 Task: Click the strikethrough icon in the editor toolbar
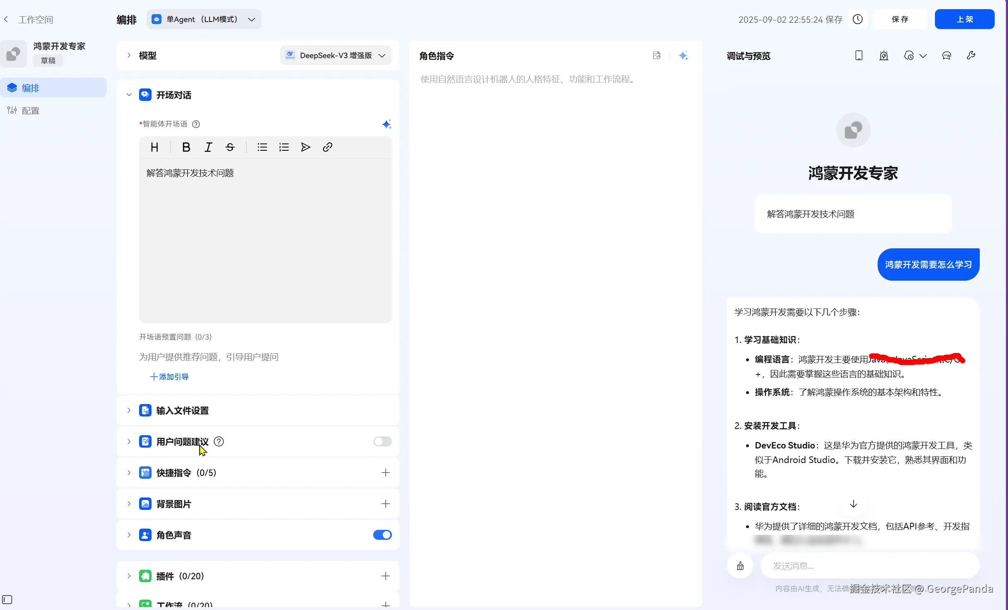230,147
